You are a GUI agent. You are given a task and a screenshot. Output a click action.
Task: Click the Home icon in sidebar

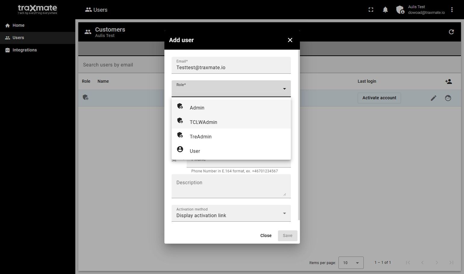point(8,26)
